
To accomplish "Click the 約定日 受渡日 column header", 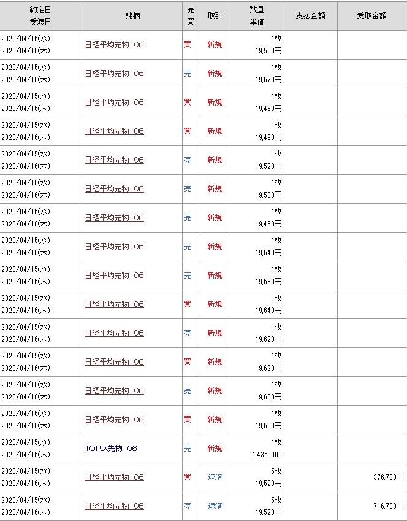I will (41, 15).
